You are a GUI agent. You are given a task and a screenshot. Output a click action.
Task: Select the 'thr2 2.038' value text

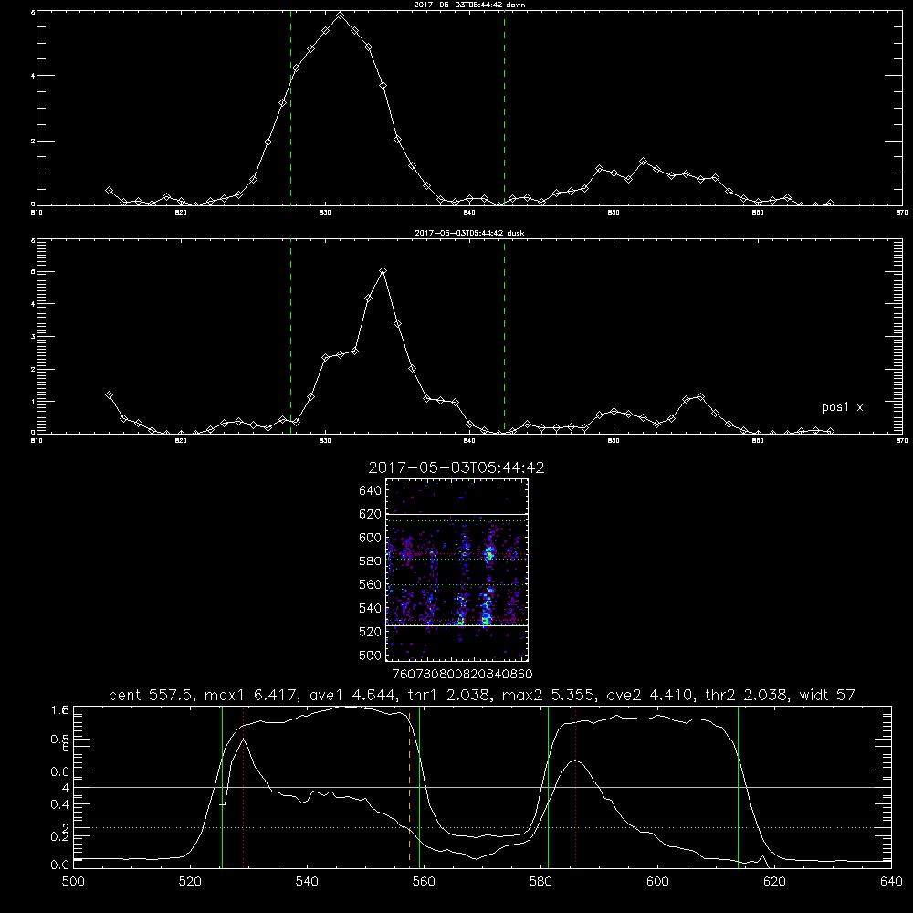(744, 695)
